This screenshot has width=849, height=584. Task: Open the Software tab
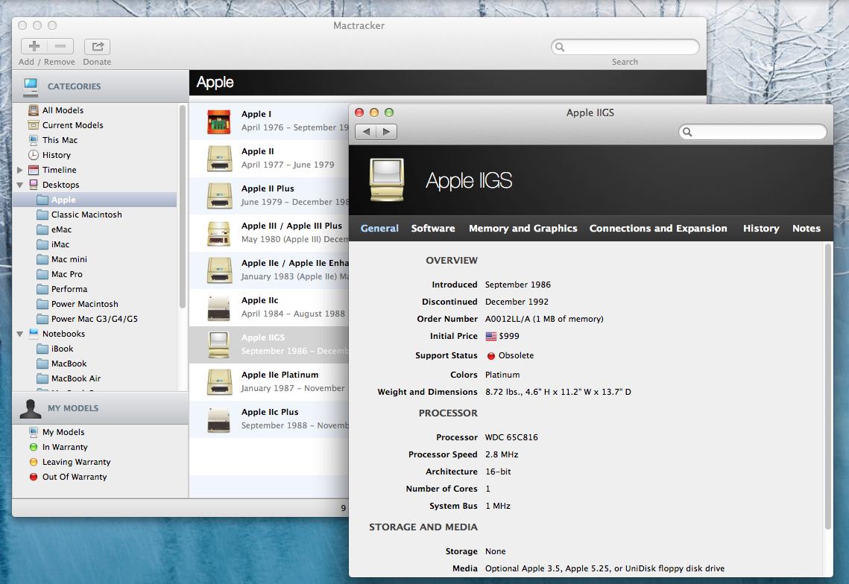coord(432,229)
